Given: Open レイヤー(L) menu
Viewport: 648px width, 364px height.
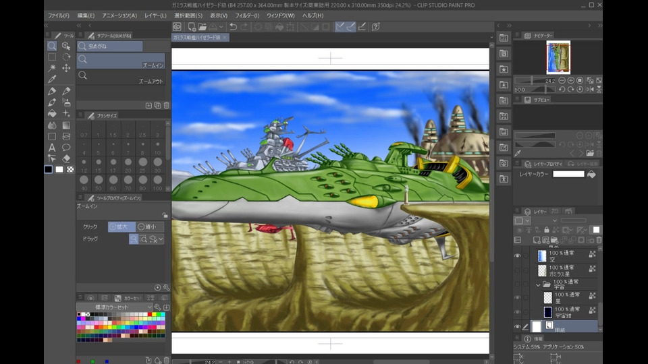Looking at the screenshot, I should point(155,16).
